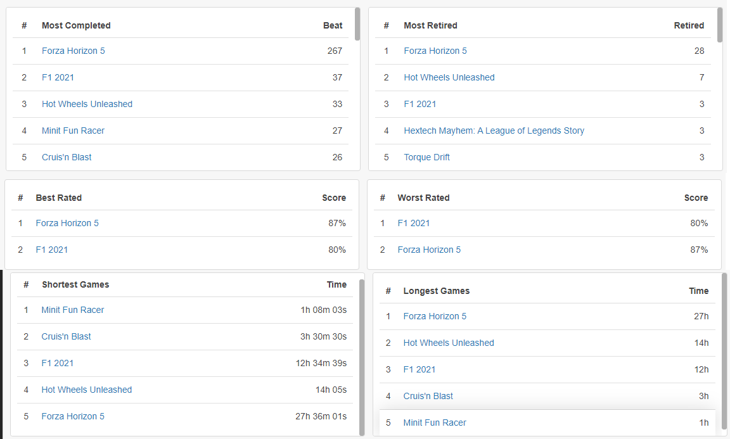Open F1 2021 in Most Completed list
The width and height of the screenshot is (730, 439).
click(x=58, y=77)
